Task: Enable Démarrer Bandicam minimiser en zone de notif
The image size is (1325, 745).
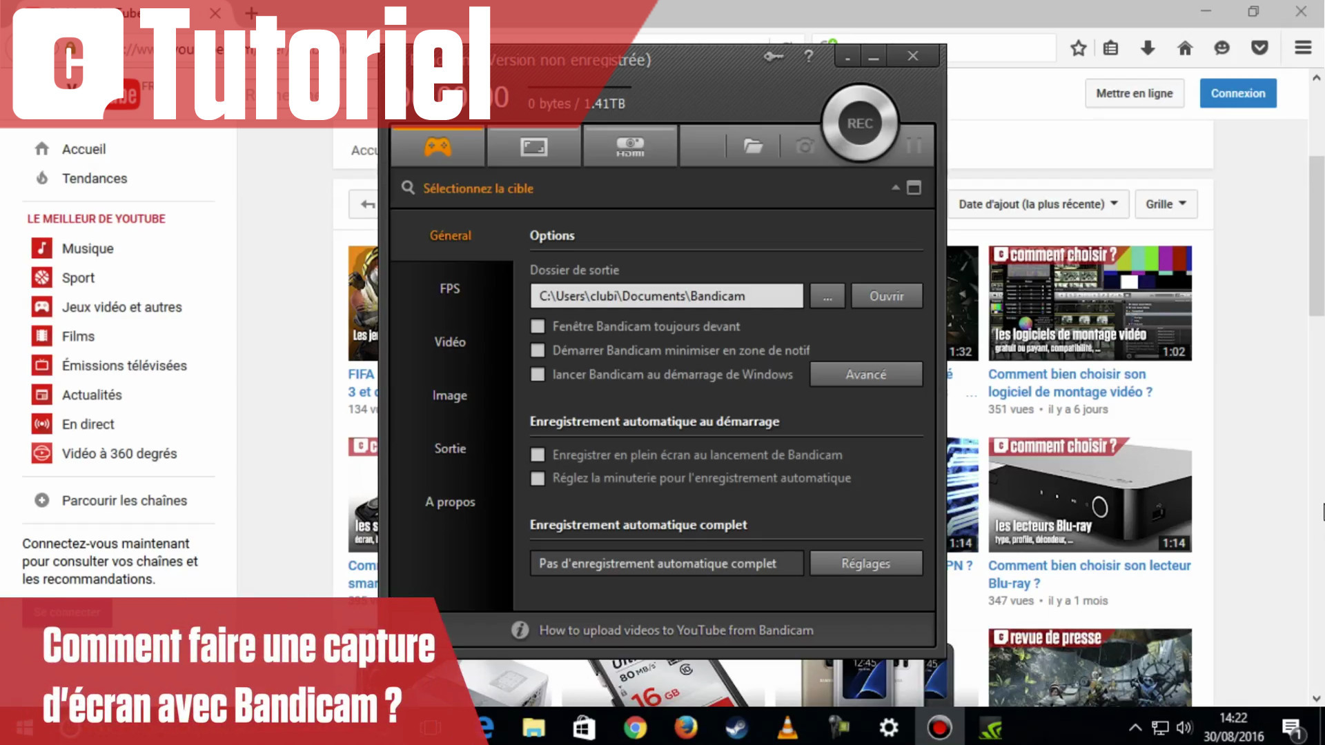Action: coord(538,350)
